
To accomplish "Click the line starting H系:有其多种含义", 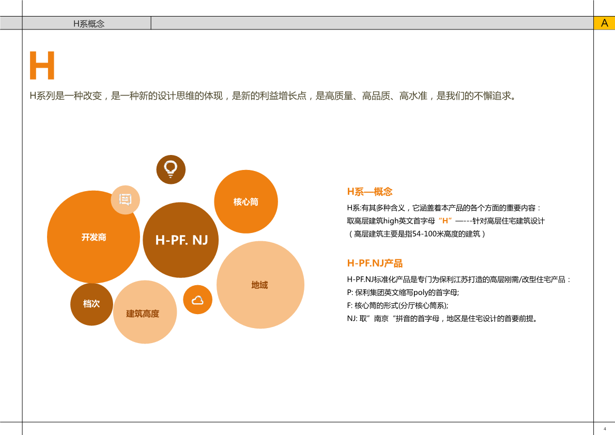I will (444, 208).
